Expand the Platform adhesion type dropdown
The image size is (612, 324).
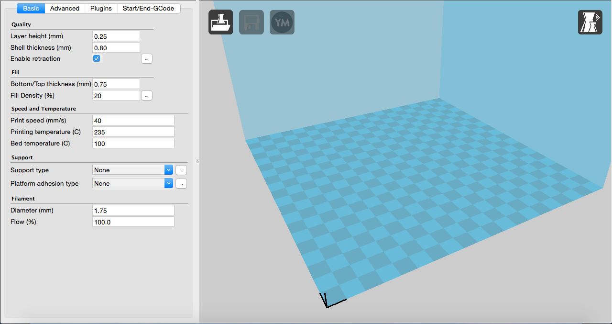coord(132,183)
